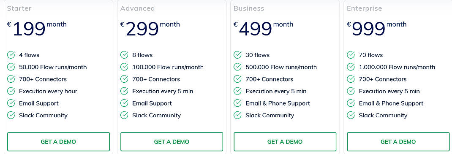This screenshot has height=154, width=452.
Task: Click Starter's Email Support checkmark icon
Action: 11,103
